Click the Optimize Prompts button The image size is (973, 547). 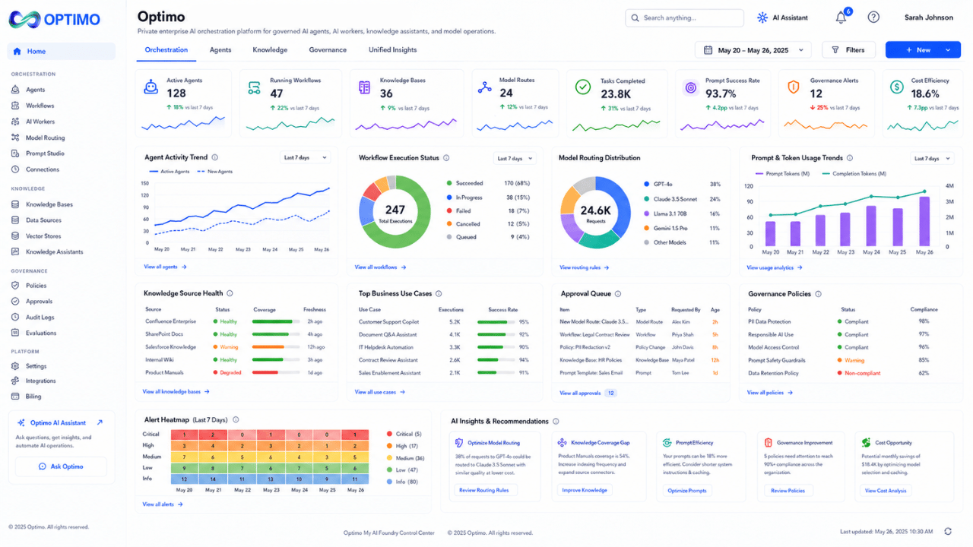pos(687,490)
